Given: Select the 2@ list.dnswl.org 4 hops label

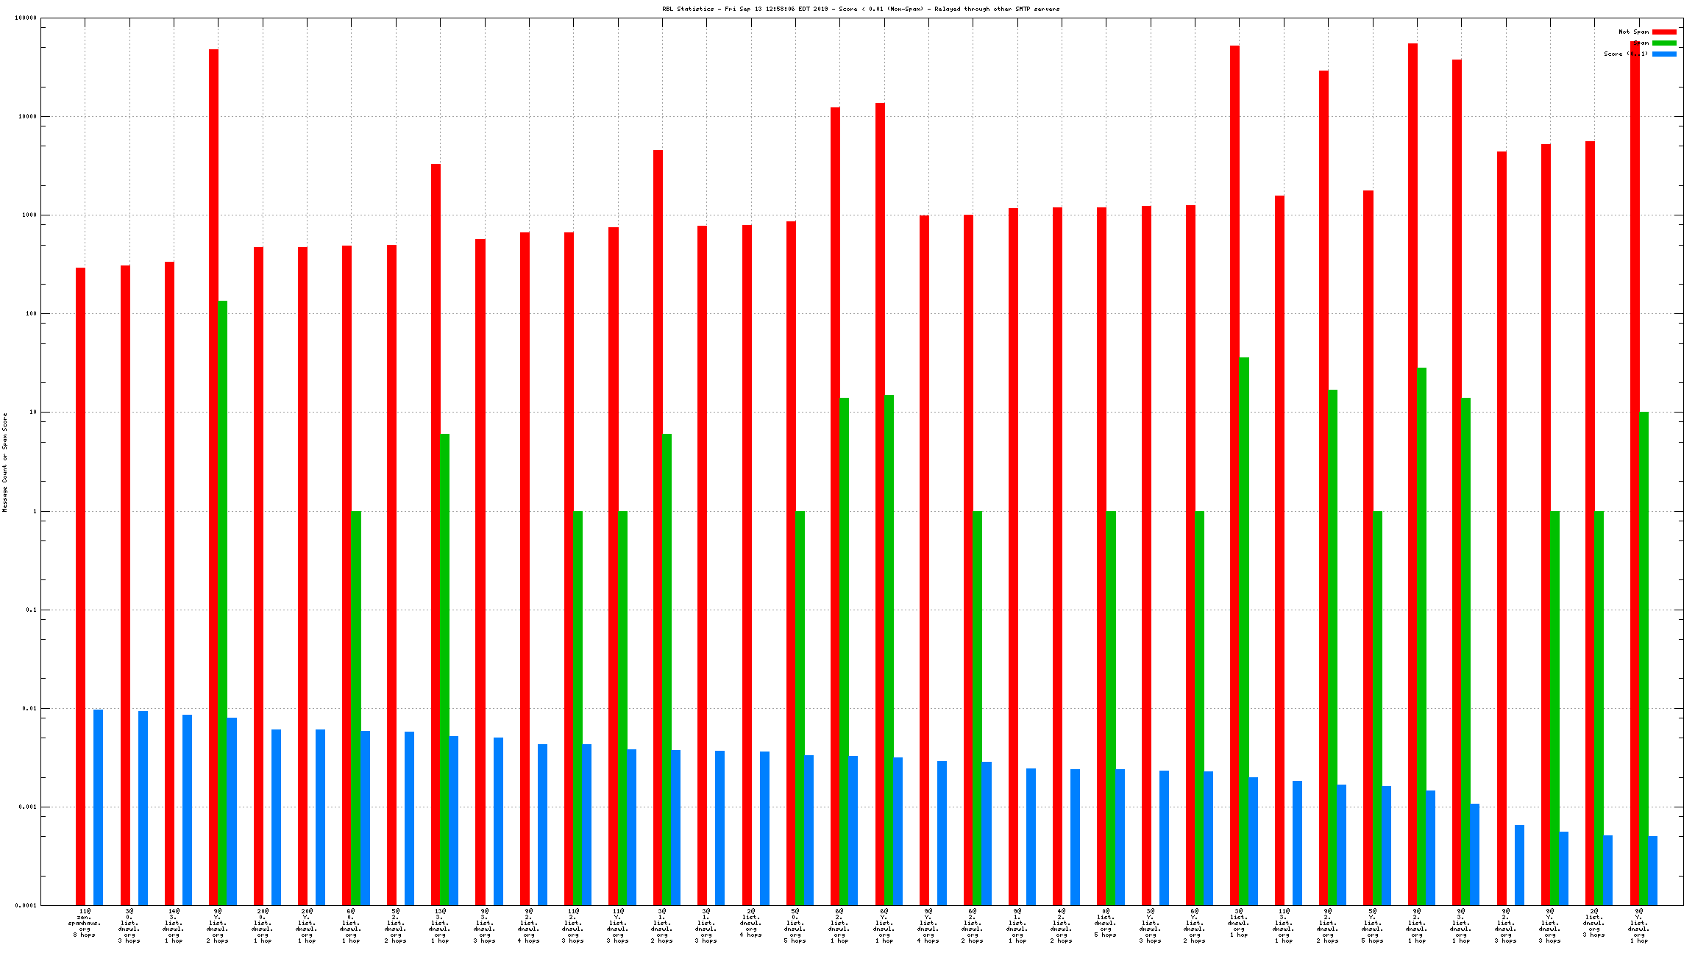Looking at the screenshot, I should (x=750, y=923).
